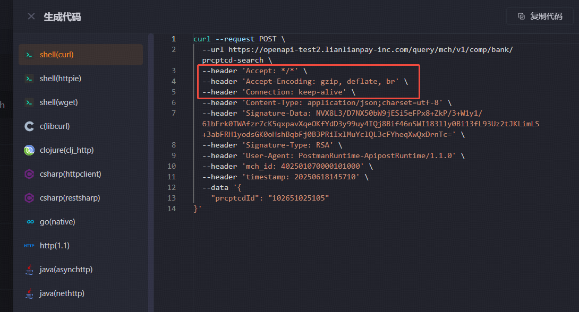The width and height of the screenshot is (579, 312).
Task: Click the 'Content-Type: application/json' header line
Action: (327, 103)
